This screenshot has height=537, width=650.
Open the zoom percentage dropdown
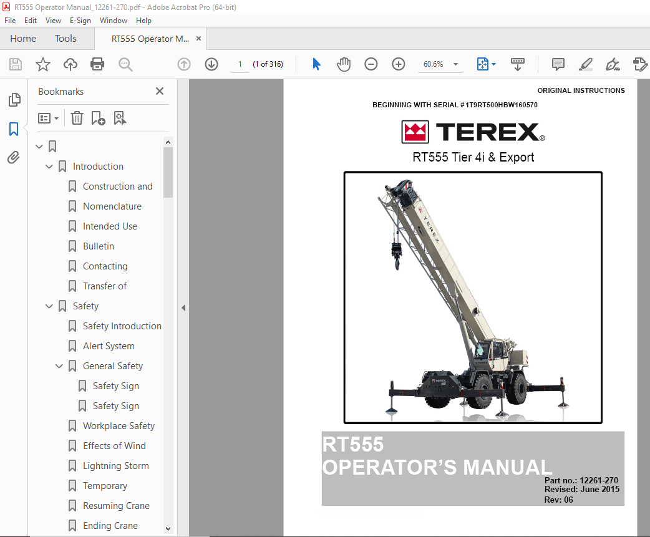click(x=455, y=64)
